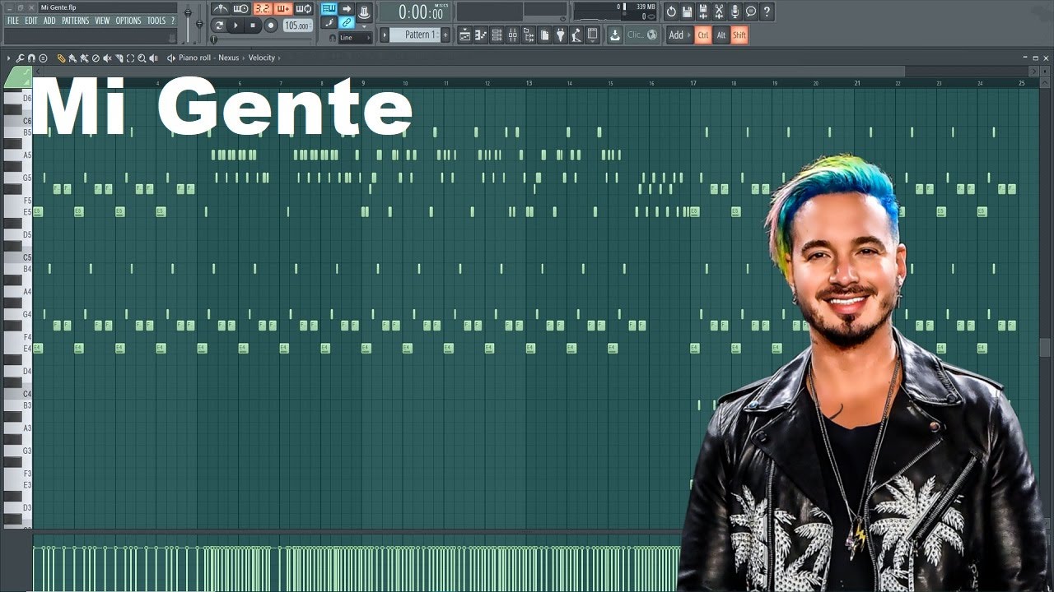Expand the Add button arrow menu
Viewport: 1054px width, 592px height.
(x=679, y=35)
